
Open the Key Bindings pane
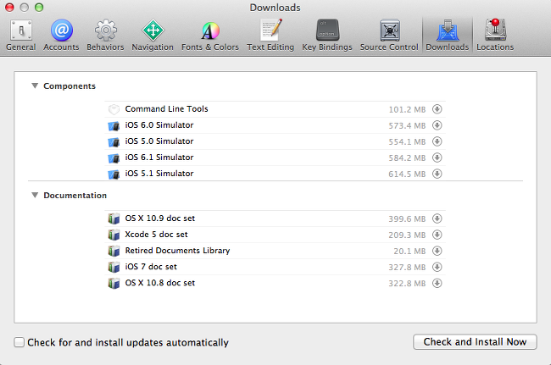[x=327, y=36]
